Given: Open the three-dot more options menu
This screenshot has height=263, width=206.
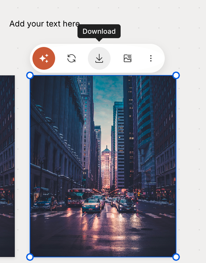Looking at the screenshot, I should click(x=151, y=58).
